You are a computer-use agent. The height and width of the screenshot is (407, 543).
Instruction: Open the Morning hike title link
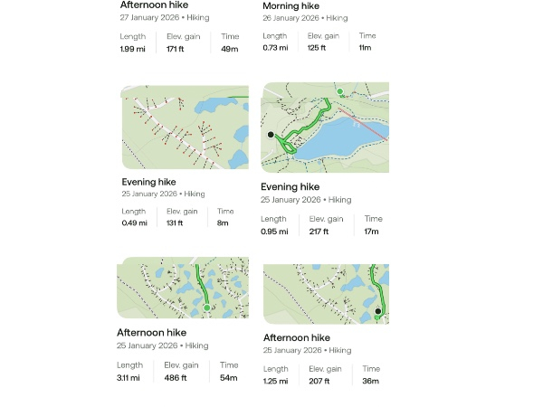(291, 5)
